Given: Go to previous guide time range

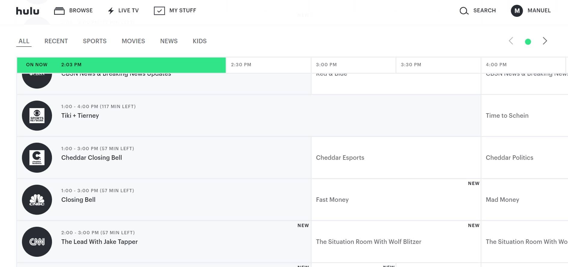Looking at the screenshot, I should (x=511, y=41).
